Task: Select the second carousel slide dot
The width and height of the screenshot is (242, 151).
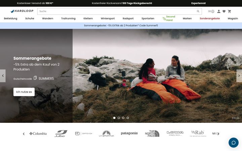Action: [x=119, y=118]
